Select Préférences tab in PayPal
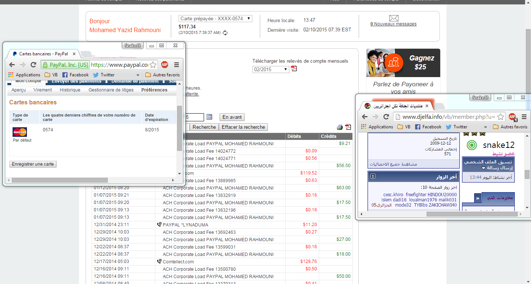The width and height of the screenshot is (531, 284). (154, 90)
